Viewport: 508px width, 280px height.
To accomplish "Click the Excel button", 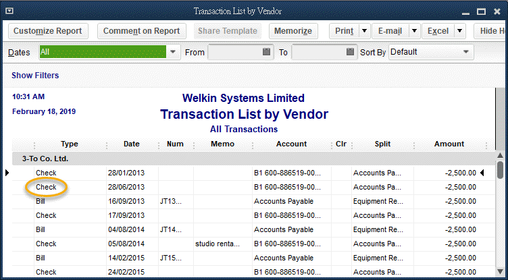I will pos(438,31).
